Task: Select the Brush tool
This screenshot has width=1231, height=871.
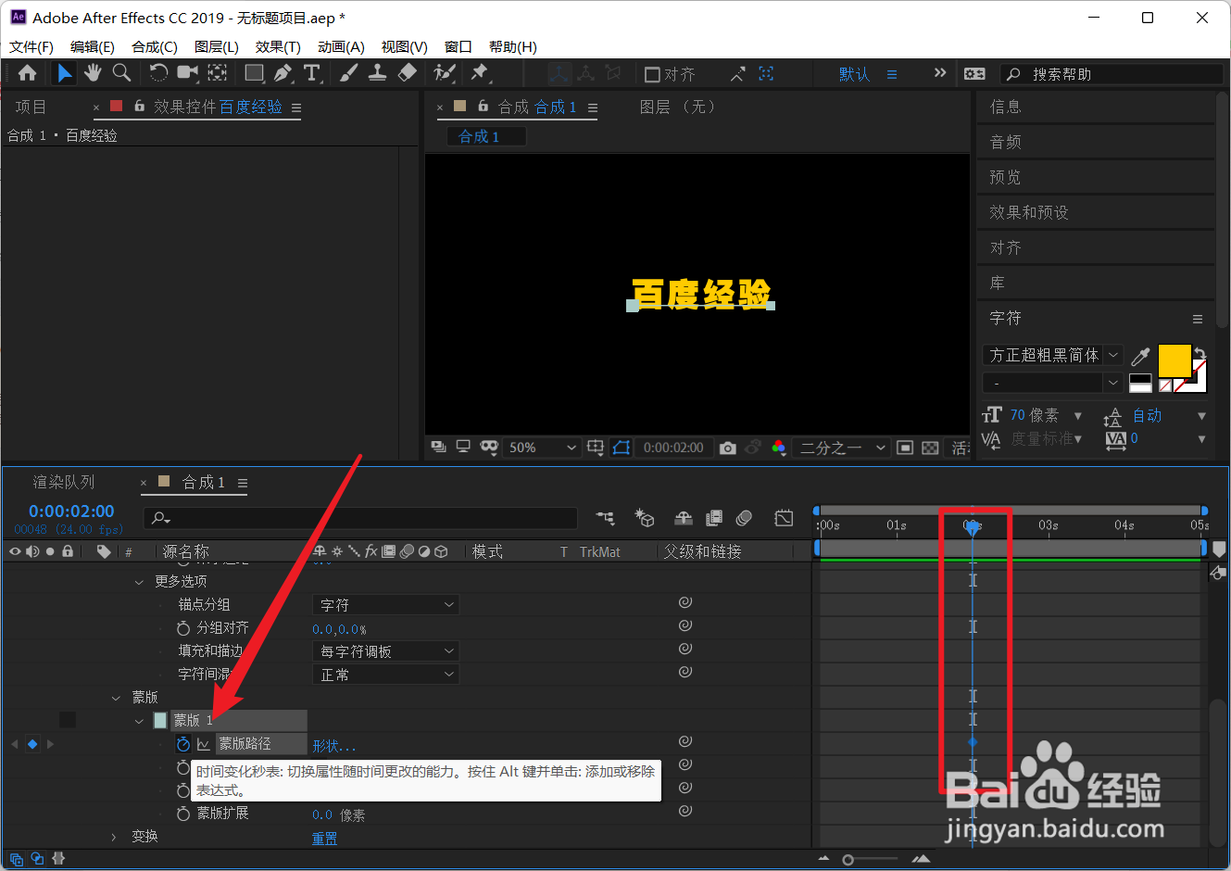Action: 349,73
